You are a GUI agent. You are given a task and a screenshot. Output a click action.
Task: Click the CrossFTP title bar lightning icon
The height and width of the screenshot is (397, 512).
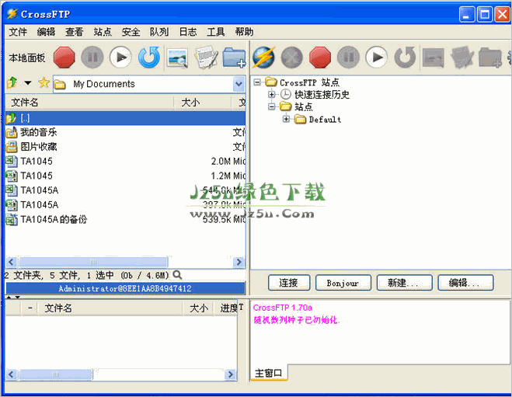tap(12, 14)
